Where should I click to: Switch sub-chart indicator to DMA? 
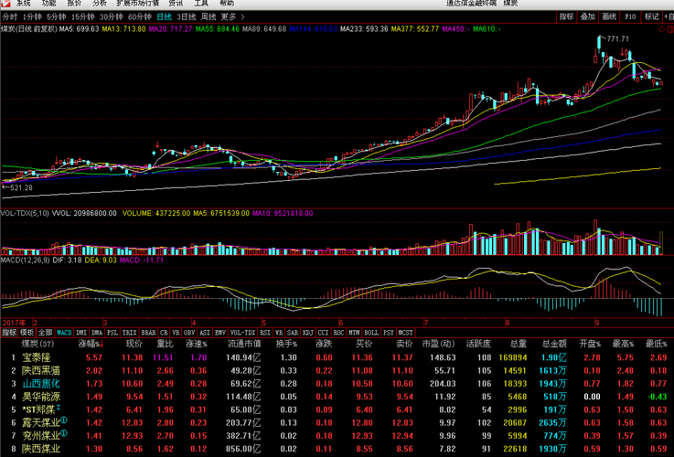click(97, 333)
